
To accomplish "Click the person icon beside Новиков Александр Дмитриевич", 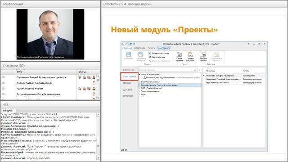I will click(x=144, y=78).
